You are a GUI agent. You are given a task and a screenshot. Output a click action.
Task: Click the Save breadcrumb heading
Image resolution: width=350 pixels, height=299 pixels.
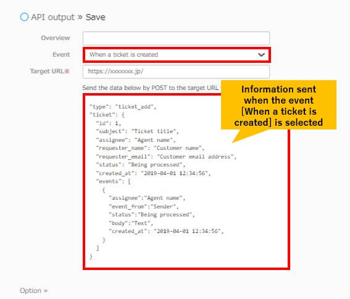[x=96, y=17]
